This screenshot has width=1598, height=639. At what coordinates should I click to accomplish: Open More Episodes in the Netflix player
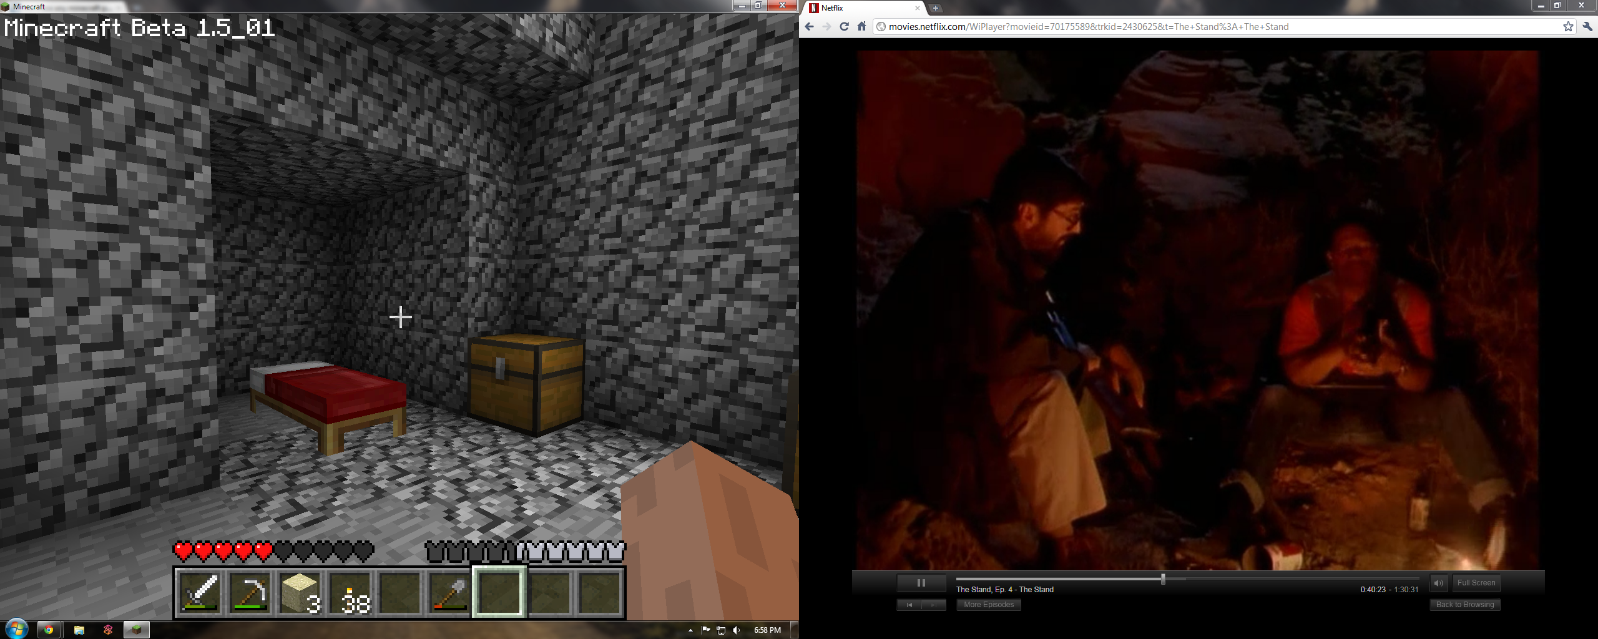989,605
